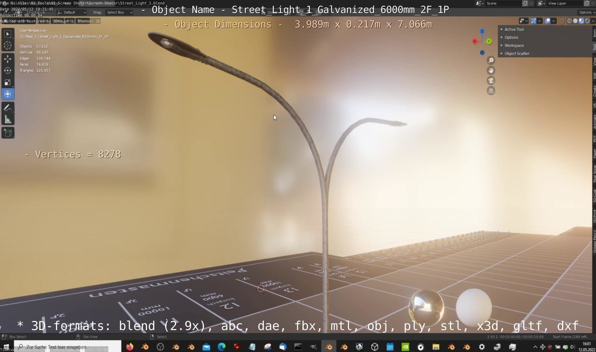This screenshot has width=596, height=352.
Task: Switch to the Real Snow sidebar tab
Action: click(594, 174)
